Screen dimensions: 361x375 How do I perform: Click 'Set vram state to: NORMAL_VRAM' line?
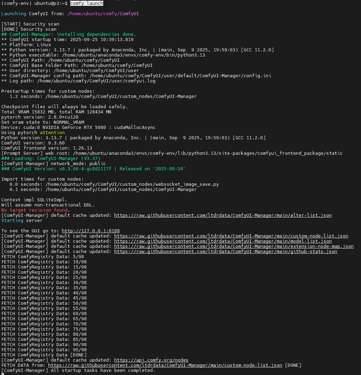[42, 122]
